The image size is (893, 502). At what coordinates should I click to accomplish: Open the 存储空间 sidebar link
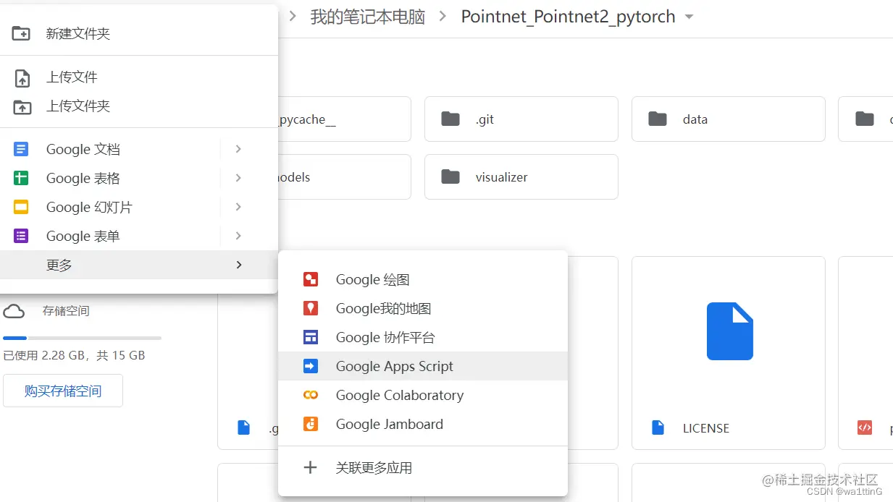point(66,311)
